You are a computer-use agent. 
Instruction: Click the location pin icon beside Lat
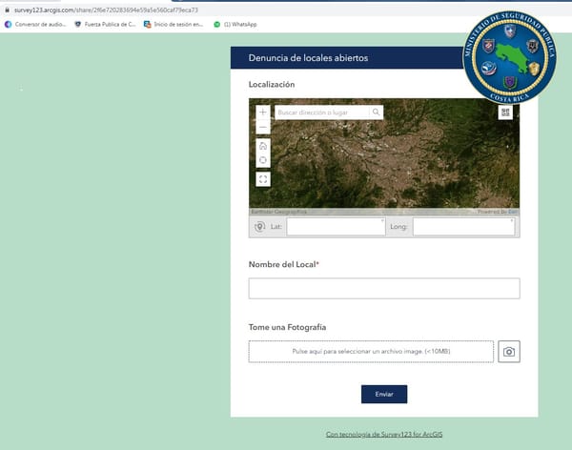(x=259, y=227)
